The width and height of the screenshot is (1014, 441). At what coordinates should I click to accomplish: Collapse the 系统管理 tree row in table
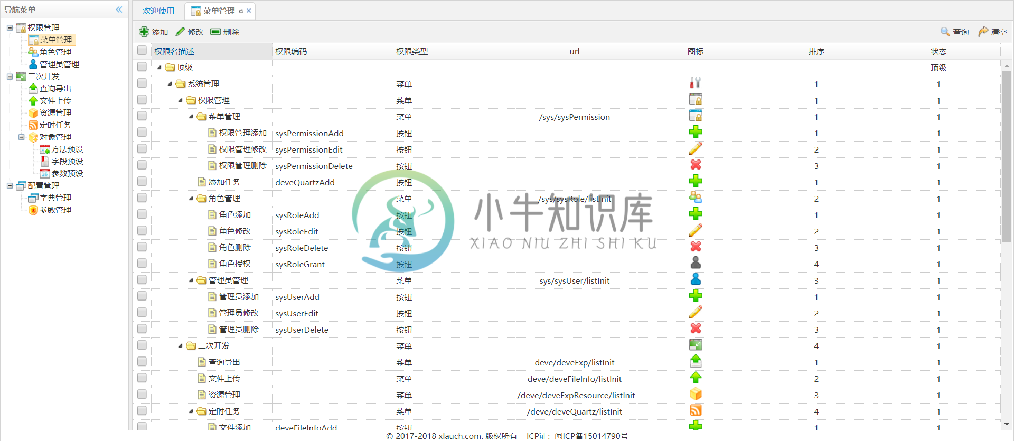[x=170, y=84]
